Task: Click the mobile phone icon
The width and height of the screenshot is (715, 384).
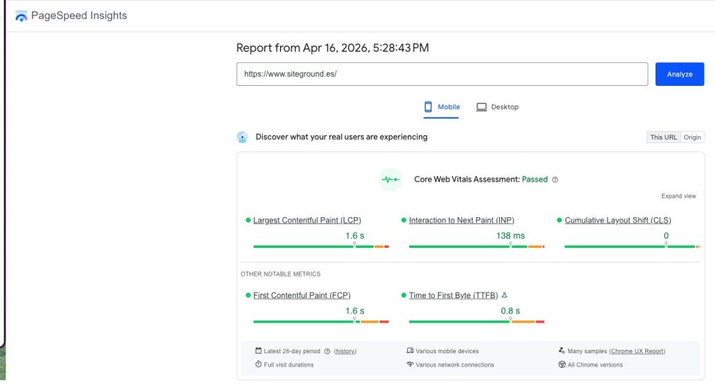Action: 428,107
